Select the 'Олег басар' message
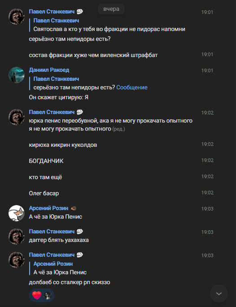The image size is (236, 307). (44, 193)
